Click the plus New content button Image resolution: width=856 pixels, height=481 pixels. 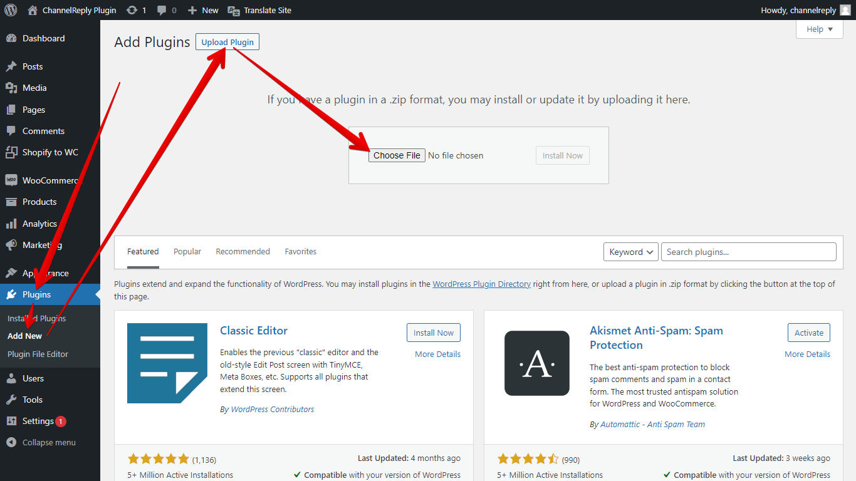coord(203,10)
